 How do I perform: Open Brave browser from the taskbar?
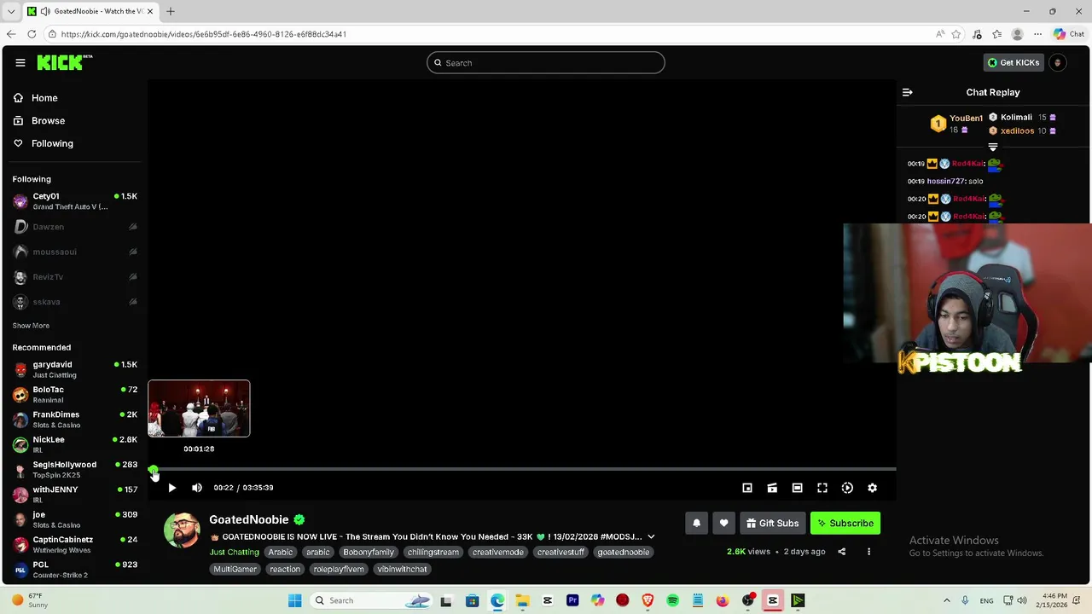[648, 600]
